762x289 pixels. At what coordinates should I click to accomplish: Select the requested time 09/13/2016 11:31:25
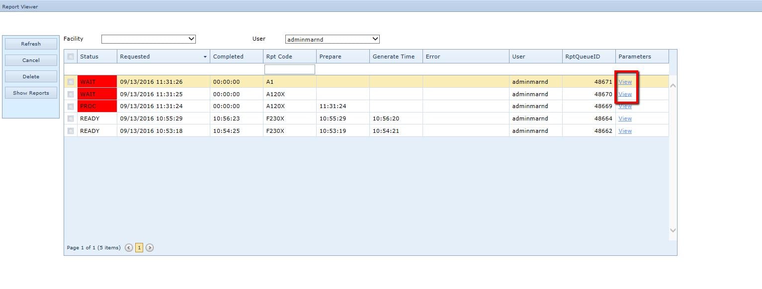coord(151,94)
